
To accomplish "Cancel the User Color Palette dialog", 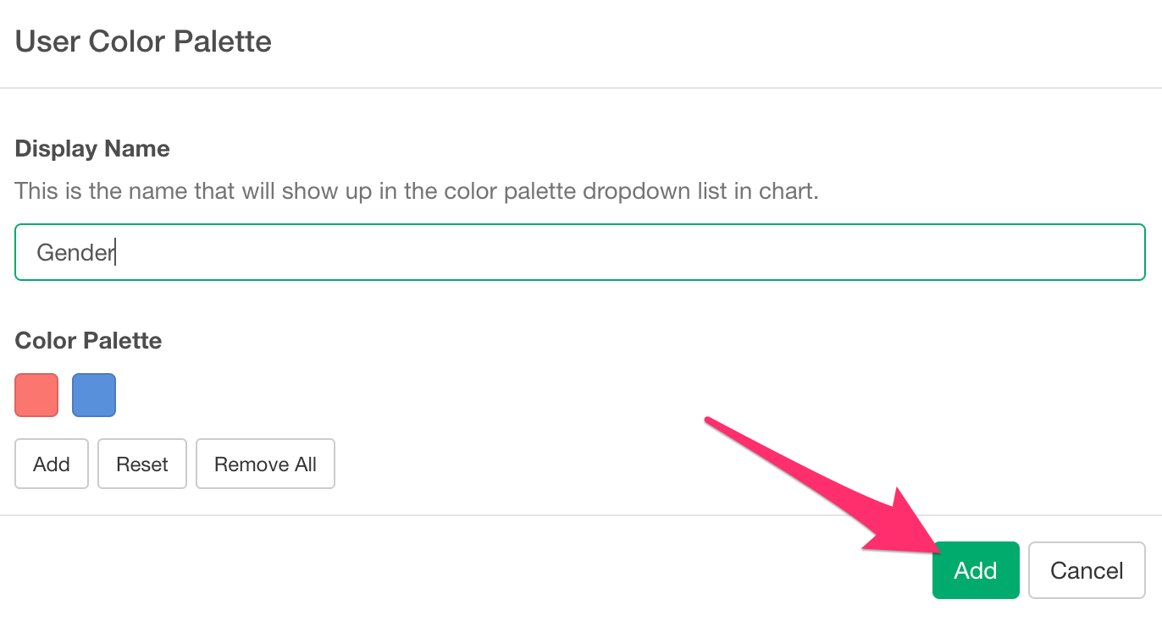I will (1087, 570).
